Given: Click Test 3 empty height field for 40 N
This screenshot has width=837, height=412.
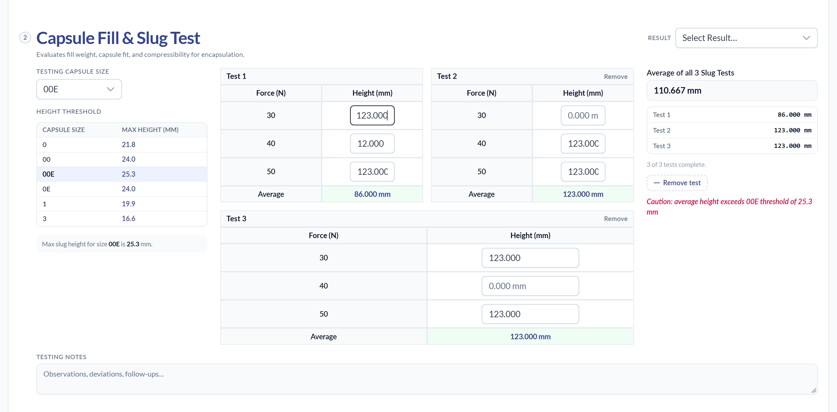Looking at the screenshot, I should (x=530, y=286).
